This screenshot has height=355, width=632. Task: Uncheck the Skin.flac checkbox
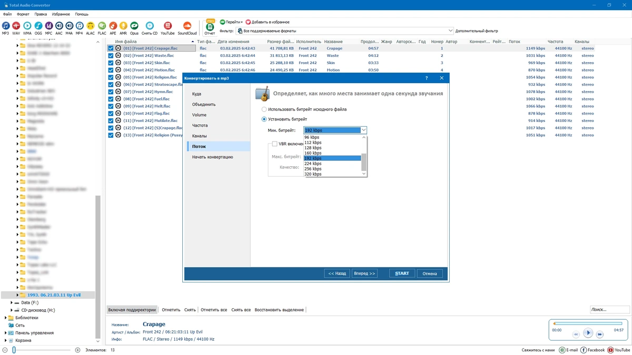tap(111, 63)
